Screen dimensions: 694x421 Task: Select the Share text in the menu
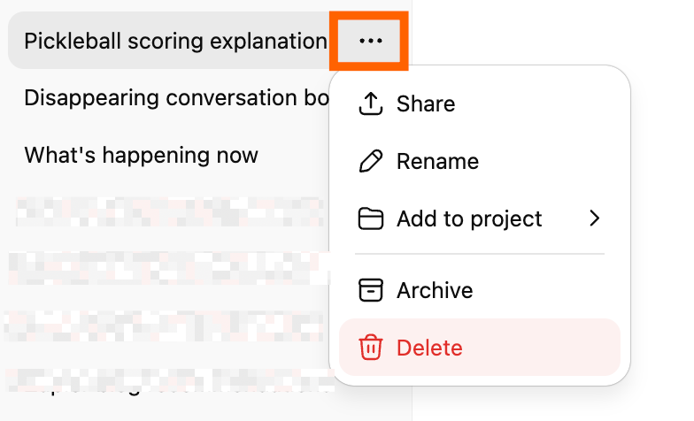click(426, 103)
